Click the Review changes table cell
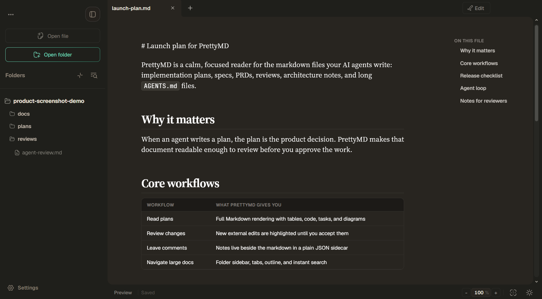This screenshot has height=299, width=542. (x=166, y=233)
